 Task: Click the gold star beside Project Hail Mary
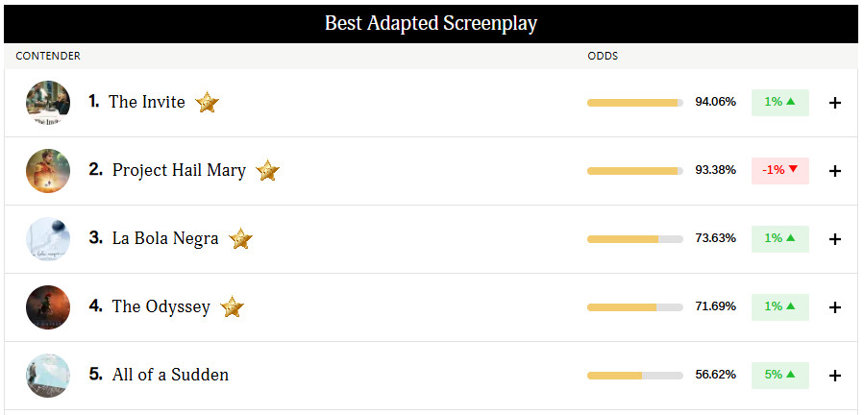268,171
